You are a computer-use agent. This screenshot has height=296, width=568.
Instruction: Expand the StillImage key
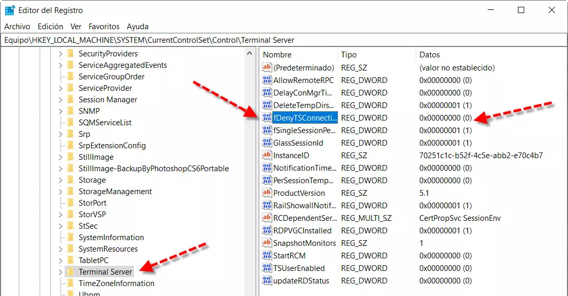coord(61,157)
